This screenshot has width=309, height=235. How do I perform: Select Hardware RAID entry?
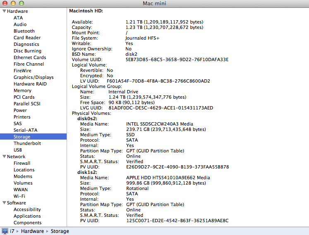pyautogui.click(x=30, y=84)
